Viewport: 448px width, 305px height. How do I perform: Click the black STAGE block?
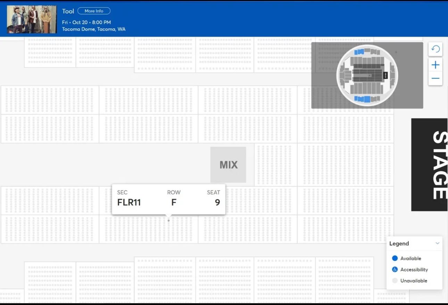[430, 165]
